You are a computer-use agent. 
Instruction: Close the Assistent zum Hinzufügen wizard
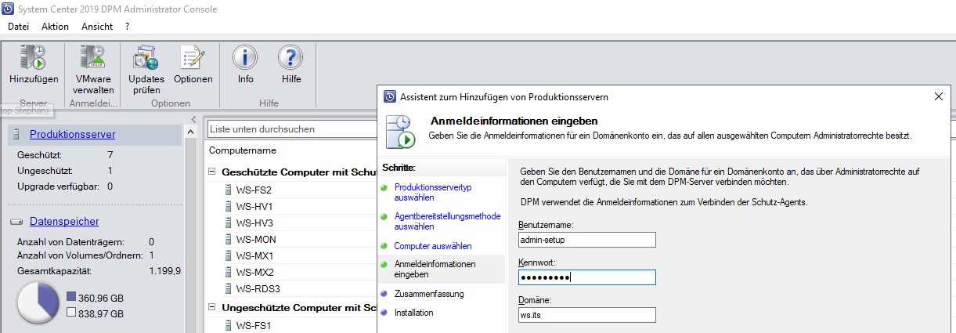(x=939, y=97)
